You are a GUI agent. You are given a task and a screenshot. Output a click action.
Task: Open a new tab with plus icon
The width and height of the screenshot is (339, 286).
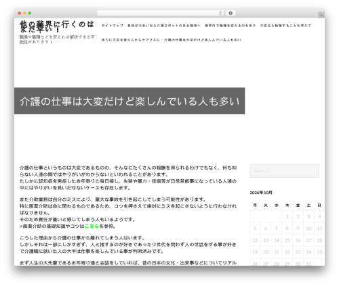pos(321,15)
